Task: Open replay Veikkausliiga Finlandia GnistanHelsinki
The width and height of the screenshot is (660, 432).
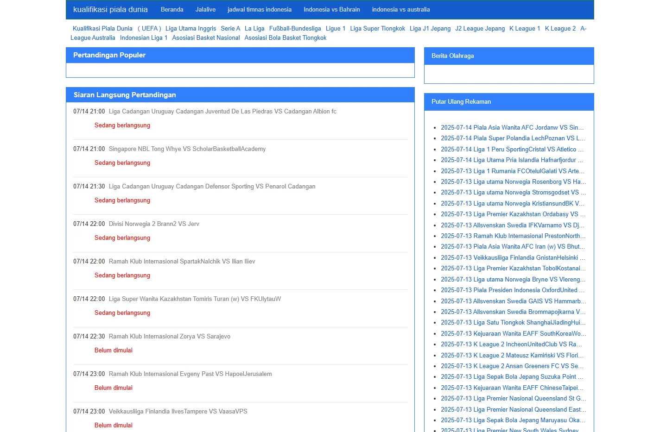Action: coord(513,257)
